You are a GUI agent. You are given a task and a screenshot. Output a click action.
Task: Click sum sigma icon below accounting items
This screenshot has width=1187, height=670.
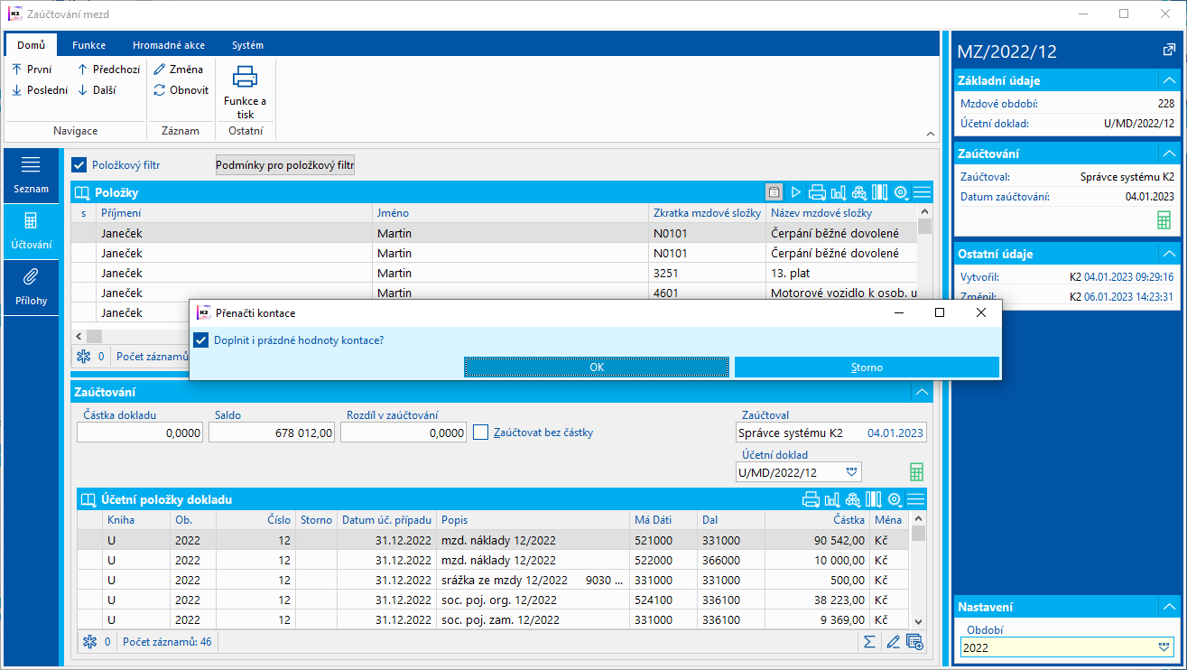pos(869,642)
